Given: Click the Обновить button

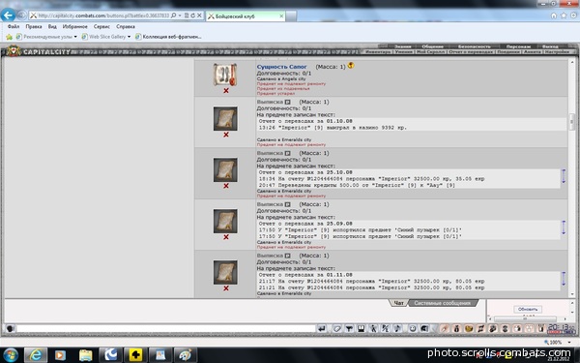Looking at the screenshot, I should tap(528, 309).
